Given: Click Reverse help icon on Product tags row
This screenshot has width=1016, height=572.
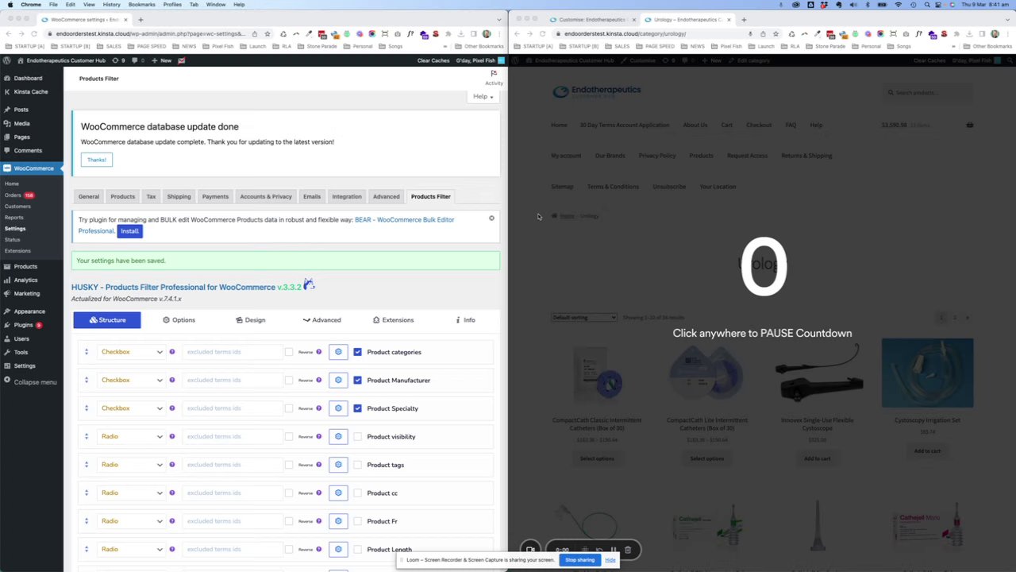Looking at the screenshot, I should click(x=318, y=465).
